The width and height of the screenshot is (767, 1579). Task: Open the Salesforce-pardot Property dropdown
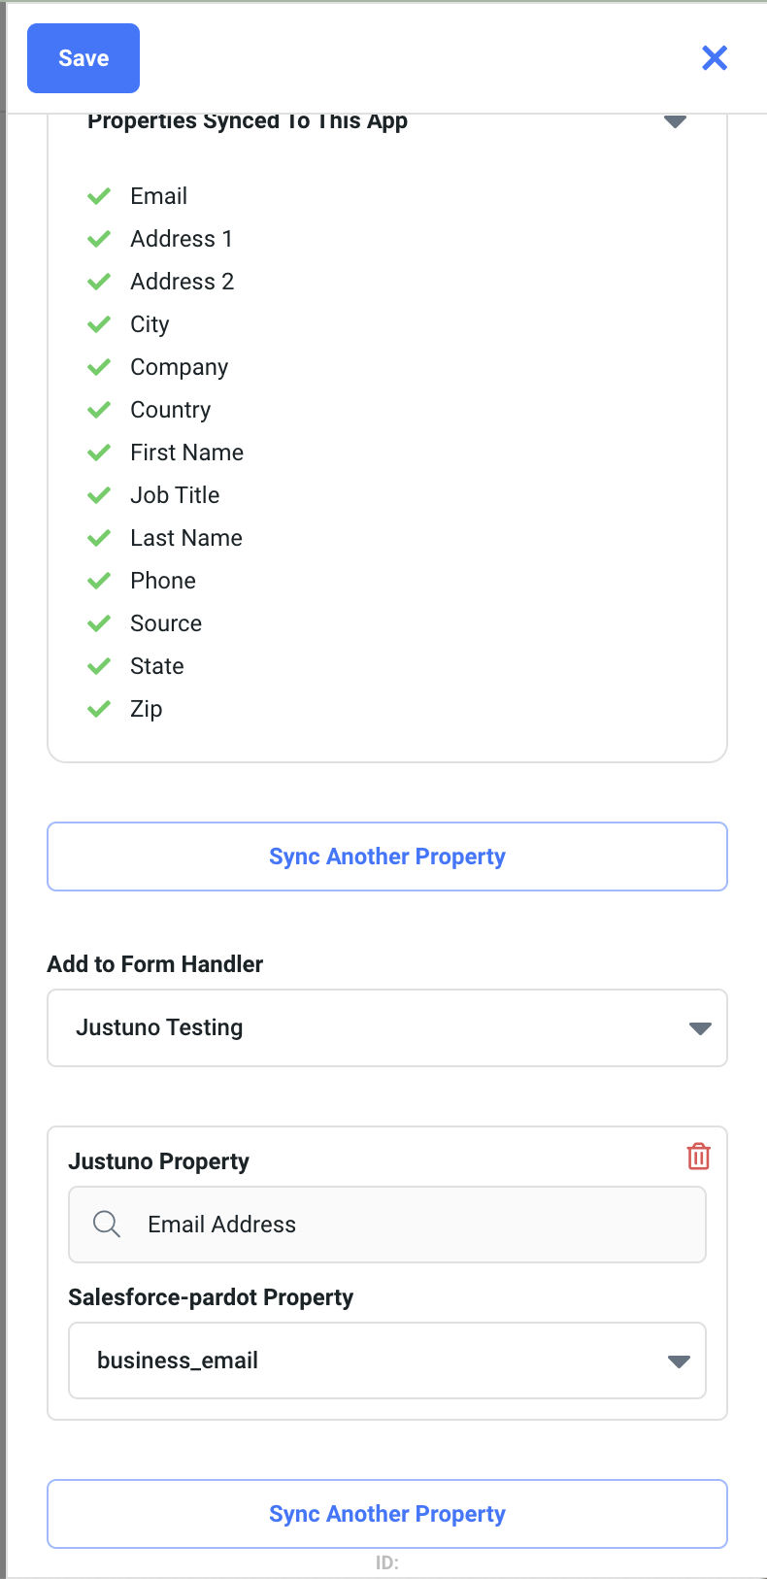(387, 1361)
